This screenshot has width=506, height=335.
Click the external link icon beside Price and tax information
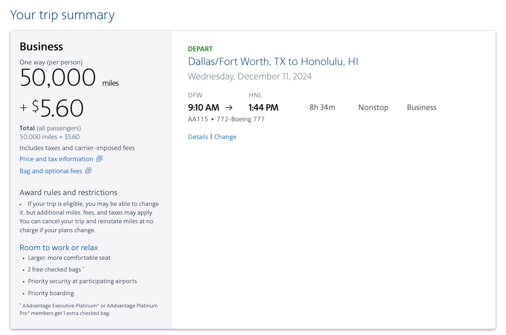pos(99,159)
